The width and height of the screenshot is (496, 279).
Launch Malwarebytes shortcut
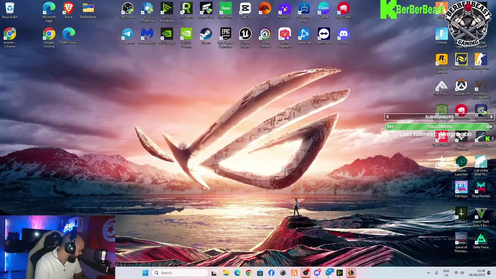[x=147, y=36]
